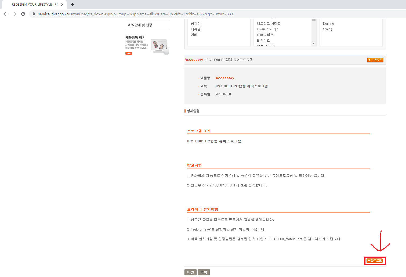Choose E 시리즈 in series list
The height and width of the screenshot is (277, 406).
tap(263, 41)
